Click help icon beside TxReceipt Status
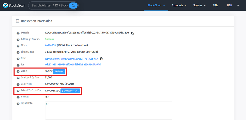 coord(18,39)
